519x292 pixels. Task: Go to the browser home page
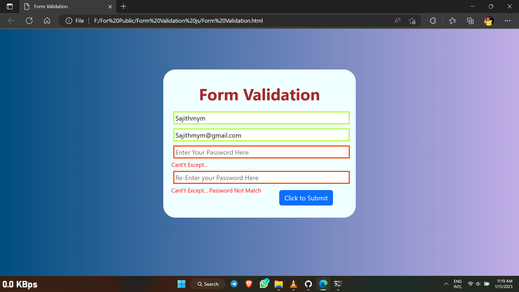coord(47,21)
